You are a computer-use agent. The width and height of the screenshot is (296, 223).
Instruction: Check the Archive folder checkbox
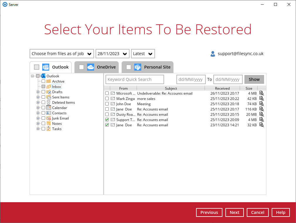43,81
